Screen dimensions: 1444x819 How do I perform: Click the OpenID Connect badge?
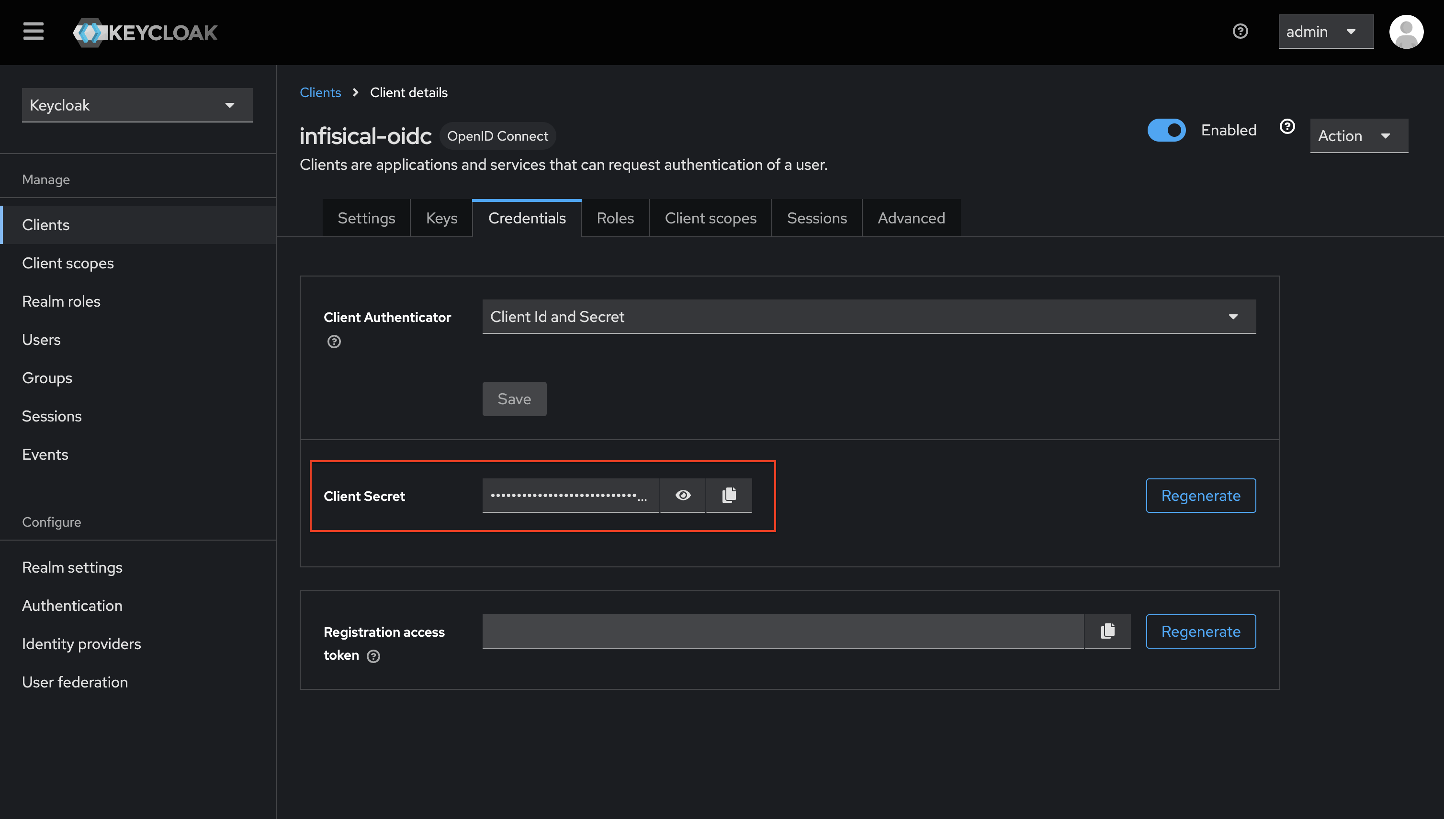tap(497, 135)
